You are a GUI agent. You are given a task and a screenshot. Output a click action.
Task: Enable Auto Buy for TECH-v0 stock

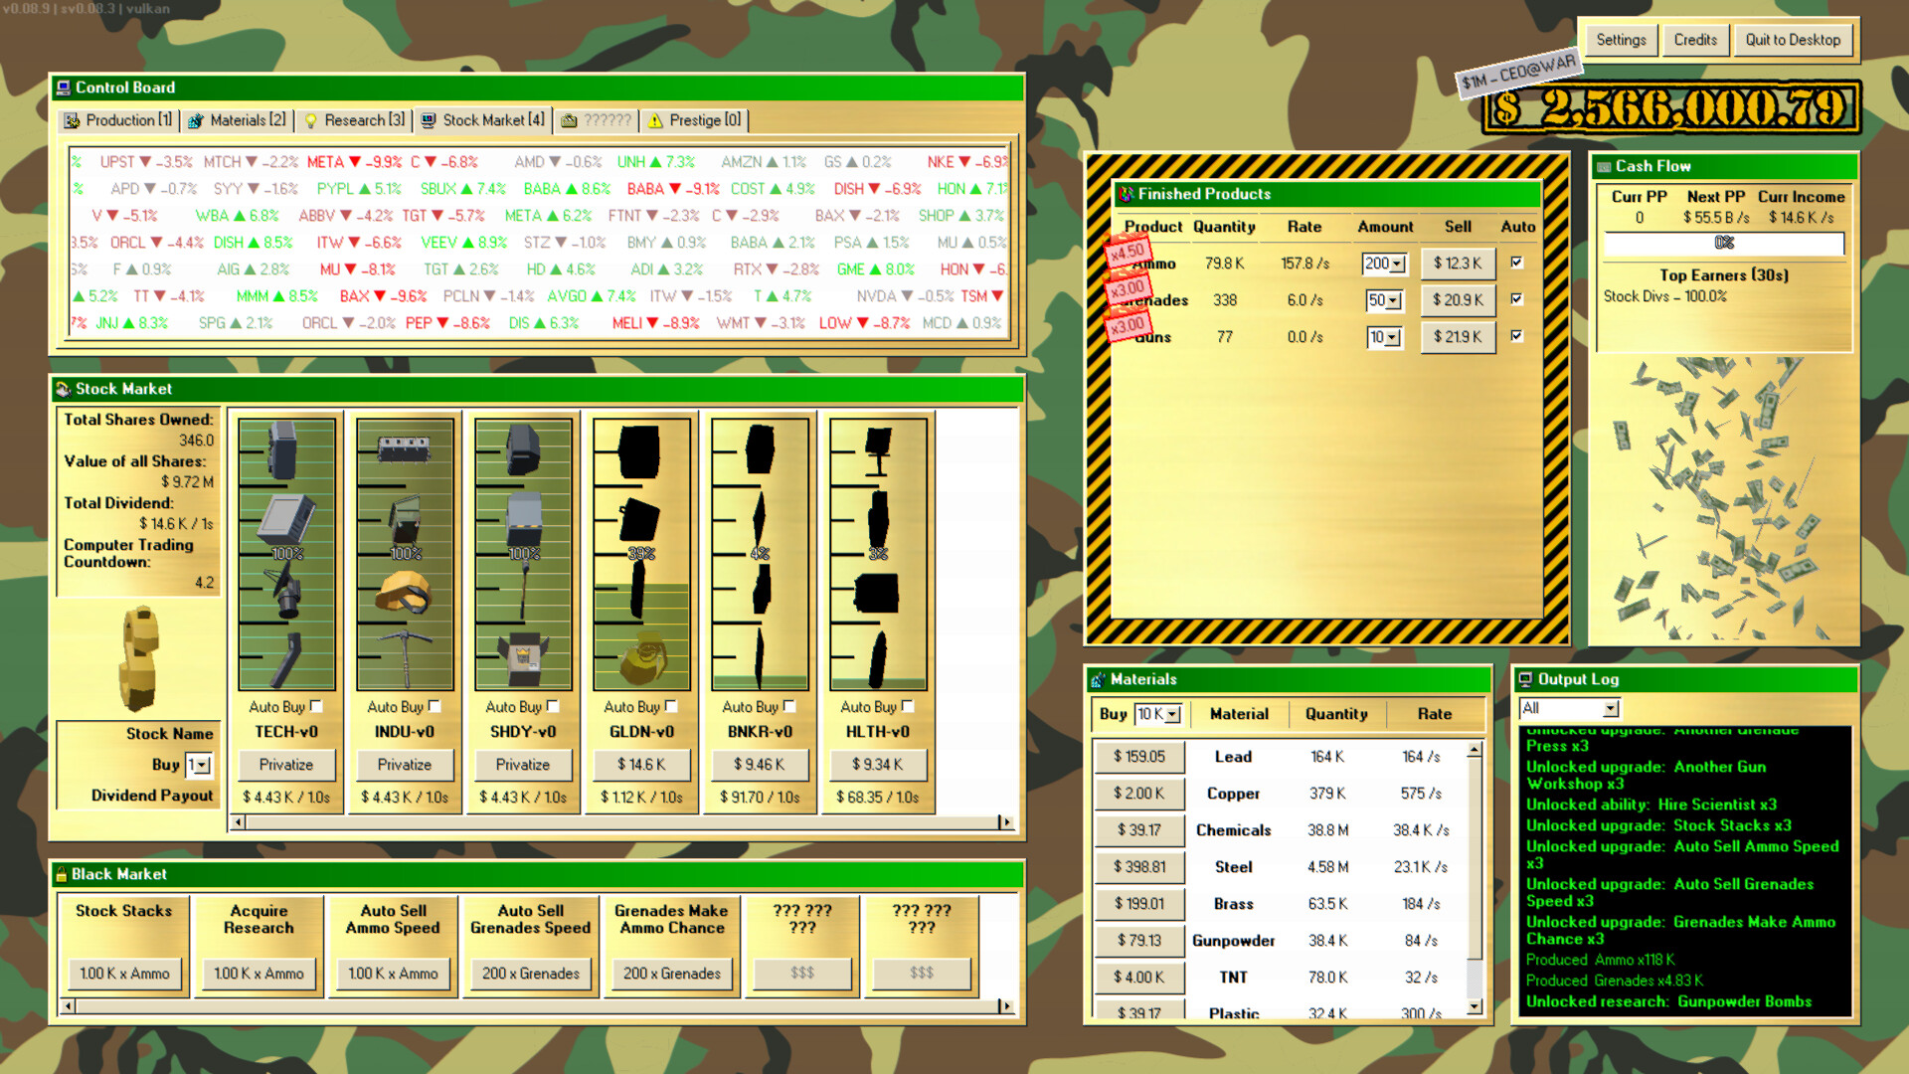316,706
